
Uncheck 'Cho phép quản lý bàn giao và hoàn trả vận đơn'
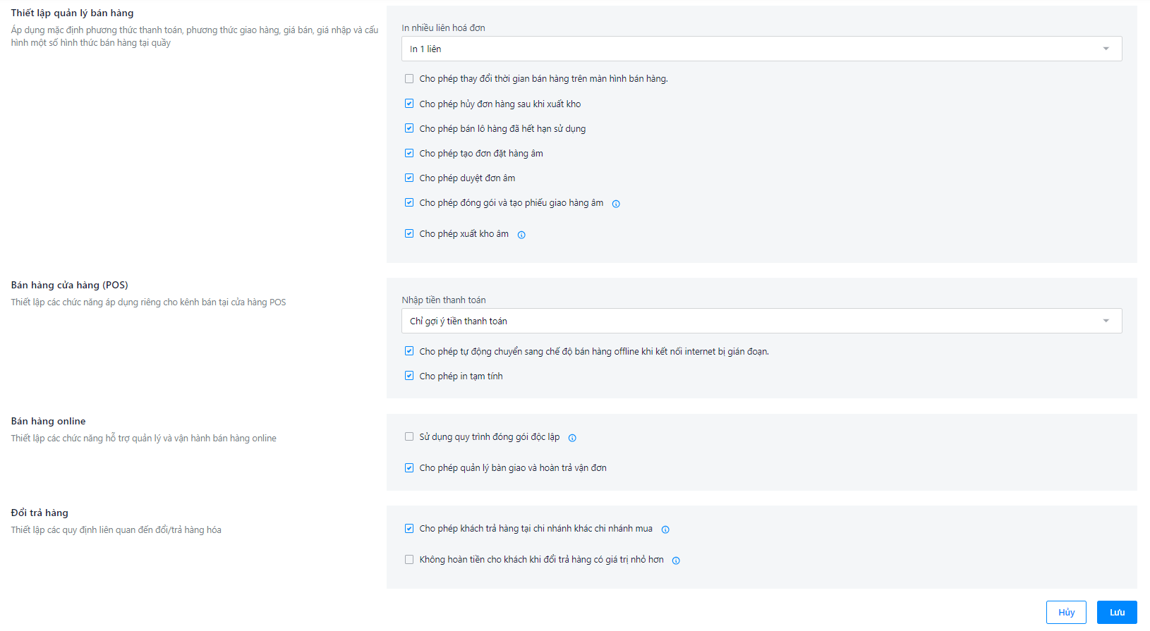[x=409, y=467]
